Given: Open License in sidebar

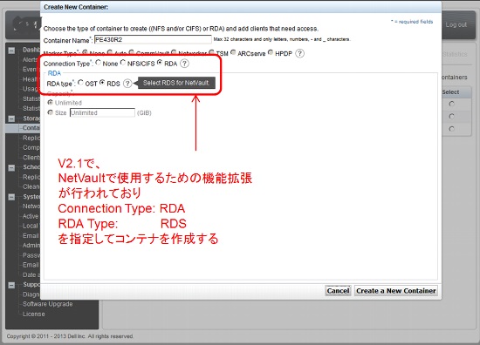Looking at the screenshot, I should point(34,314).
